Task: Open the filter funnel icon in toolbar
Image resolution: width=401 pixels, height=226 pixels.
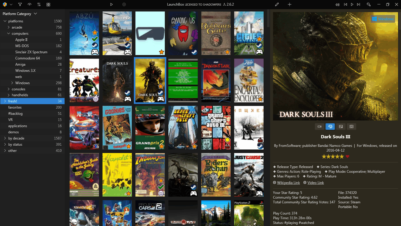Action: point(20,4)
